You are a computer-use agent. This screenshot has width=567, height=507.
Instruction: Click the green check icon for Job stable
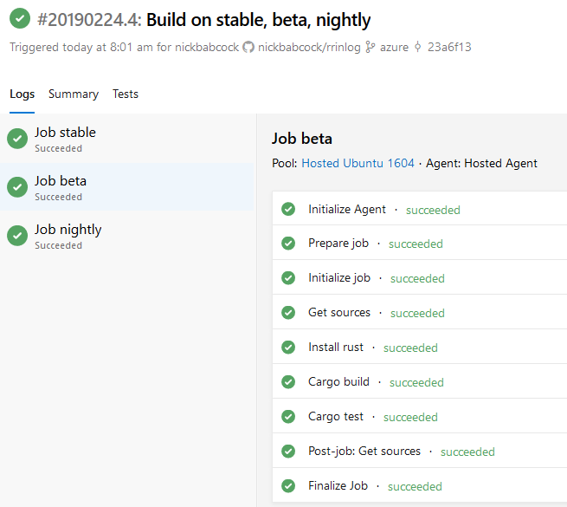tap(17, 139)
